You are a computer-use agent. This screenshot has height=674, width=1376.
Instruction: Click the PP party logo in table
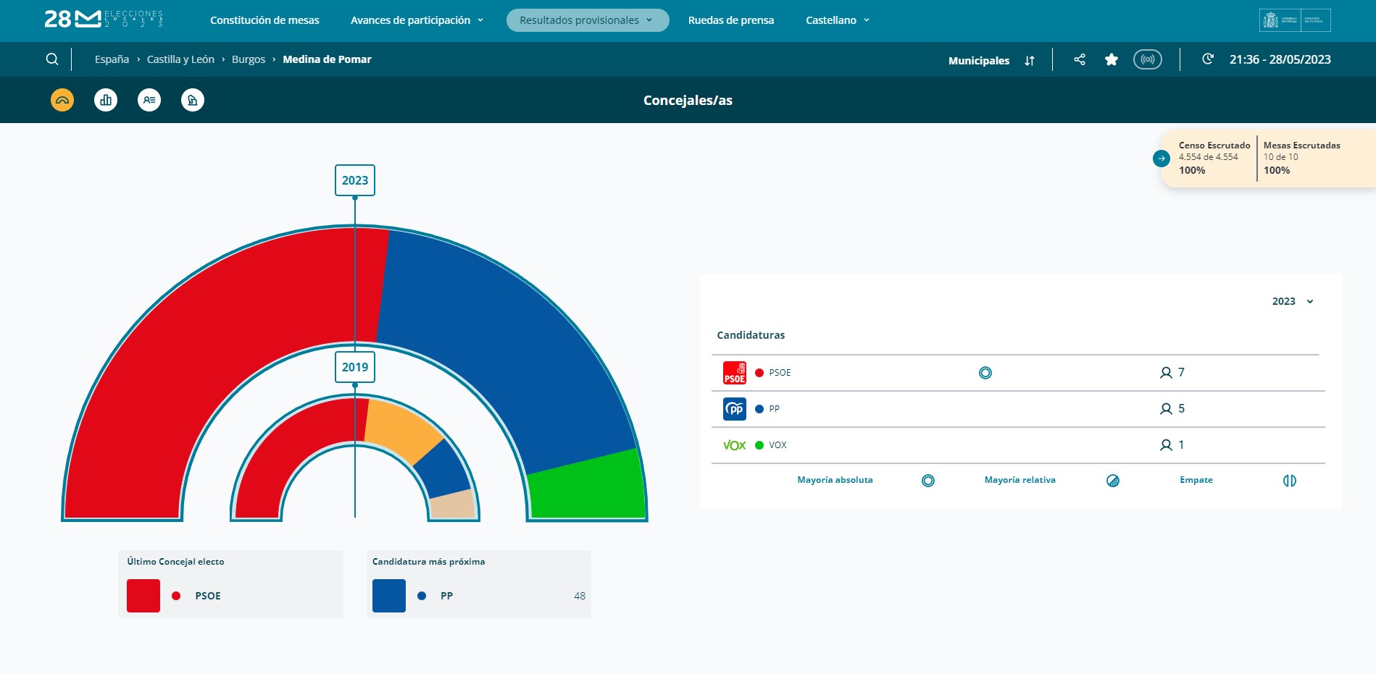coord(735,409)
